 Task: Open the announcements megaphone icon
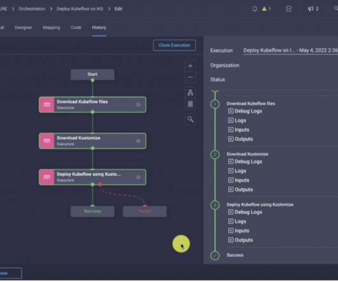311,9
